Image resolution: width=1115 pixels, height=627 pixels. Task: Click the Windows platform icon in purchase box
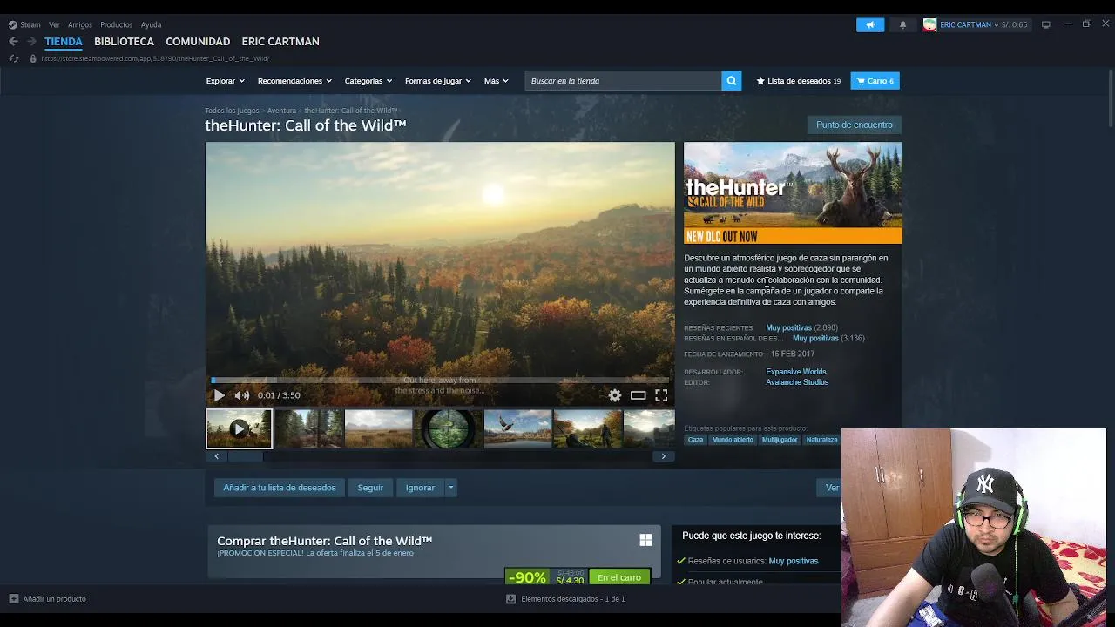(645, 540)
